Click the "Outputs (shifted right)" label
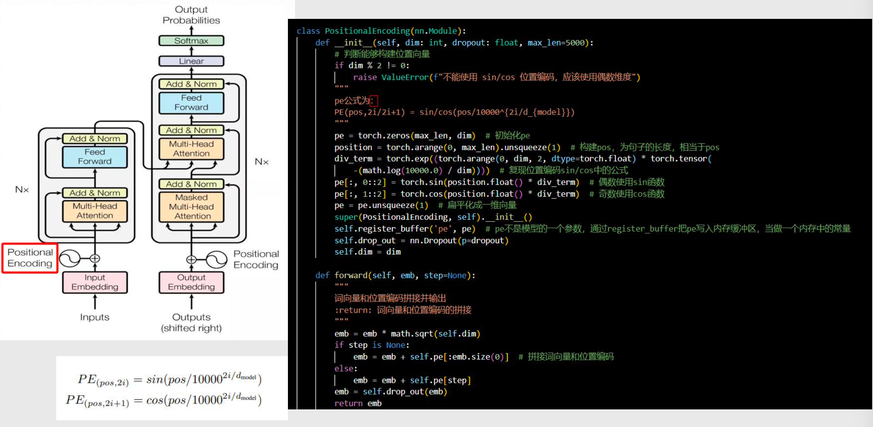 click(191, 323)
